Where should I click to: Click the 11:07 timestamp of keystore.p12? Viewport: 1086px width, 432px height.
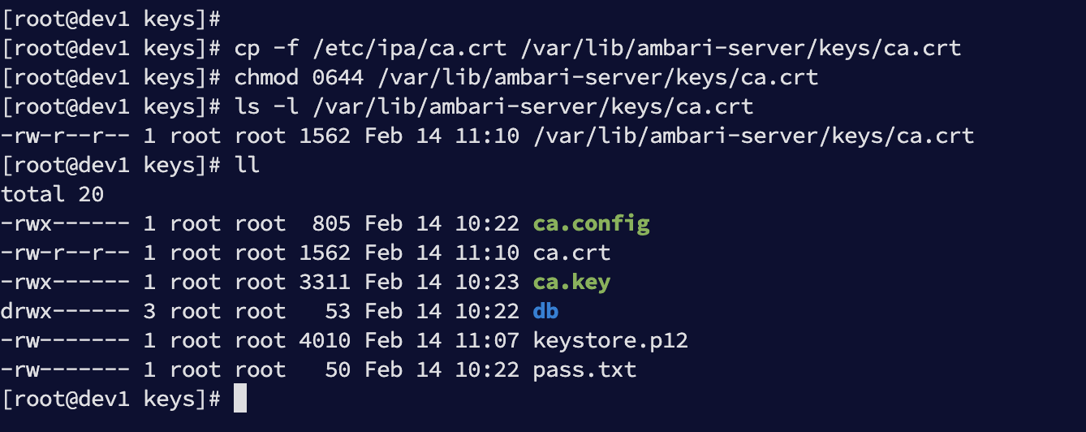tap(487, 340)
